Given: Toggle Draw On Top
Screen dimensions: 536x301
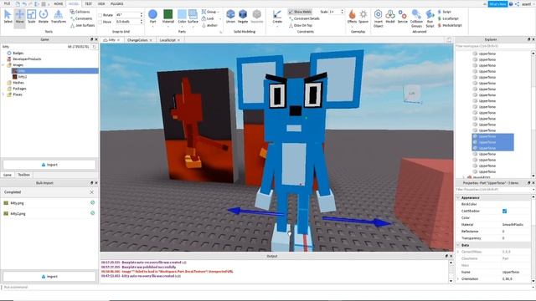Looking at the screenshot, I should 301,25.
